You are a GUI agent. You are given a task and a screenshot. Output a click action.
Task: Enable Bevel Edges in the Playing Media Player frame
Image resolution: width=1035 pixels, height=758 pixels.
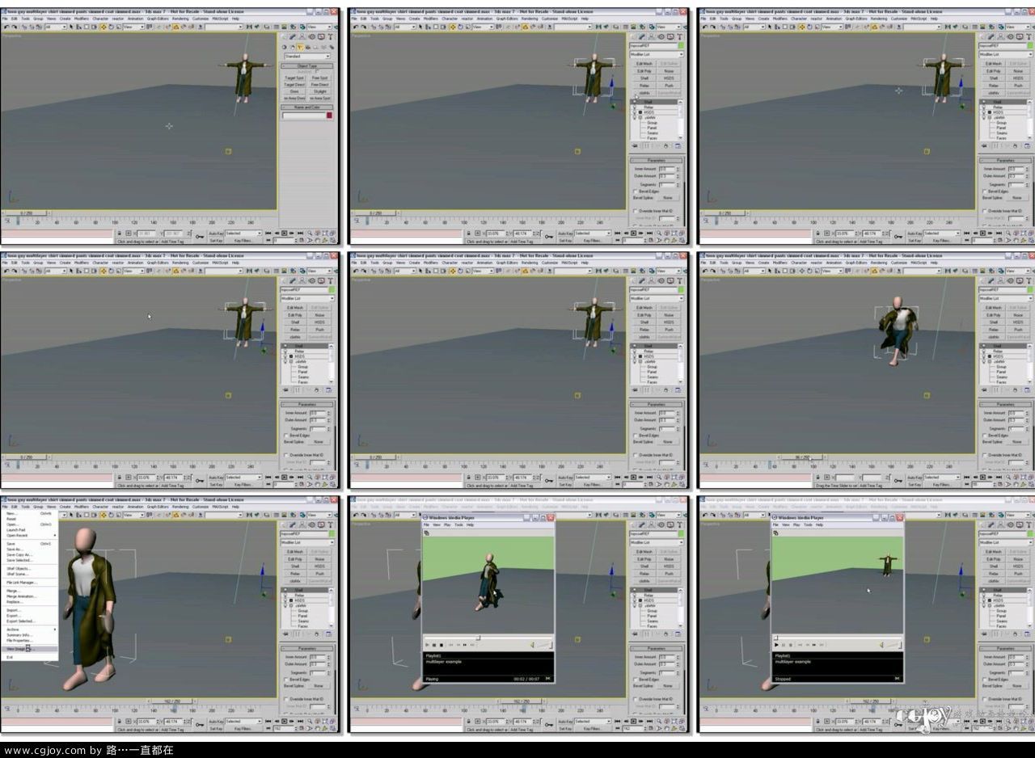tap(636, 680)
